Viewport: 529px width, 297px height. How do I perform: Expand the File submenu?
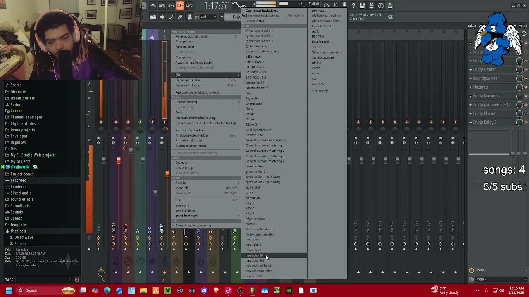(x=205, y=75)
